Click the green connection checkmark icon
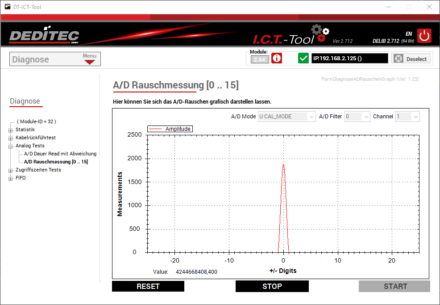The width and height of the screenshot is (440, 305). tap(303, 58)
